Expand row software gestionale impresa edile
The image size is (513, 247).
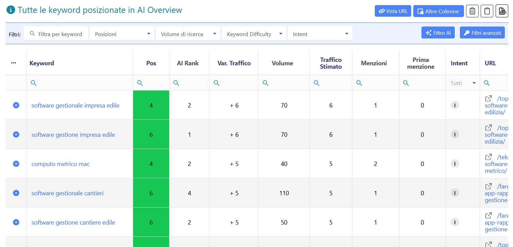(16, 105)
